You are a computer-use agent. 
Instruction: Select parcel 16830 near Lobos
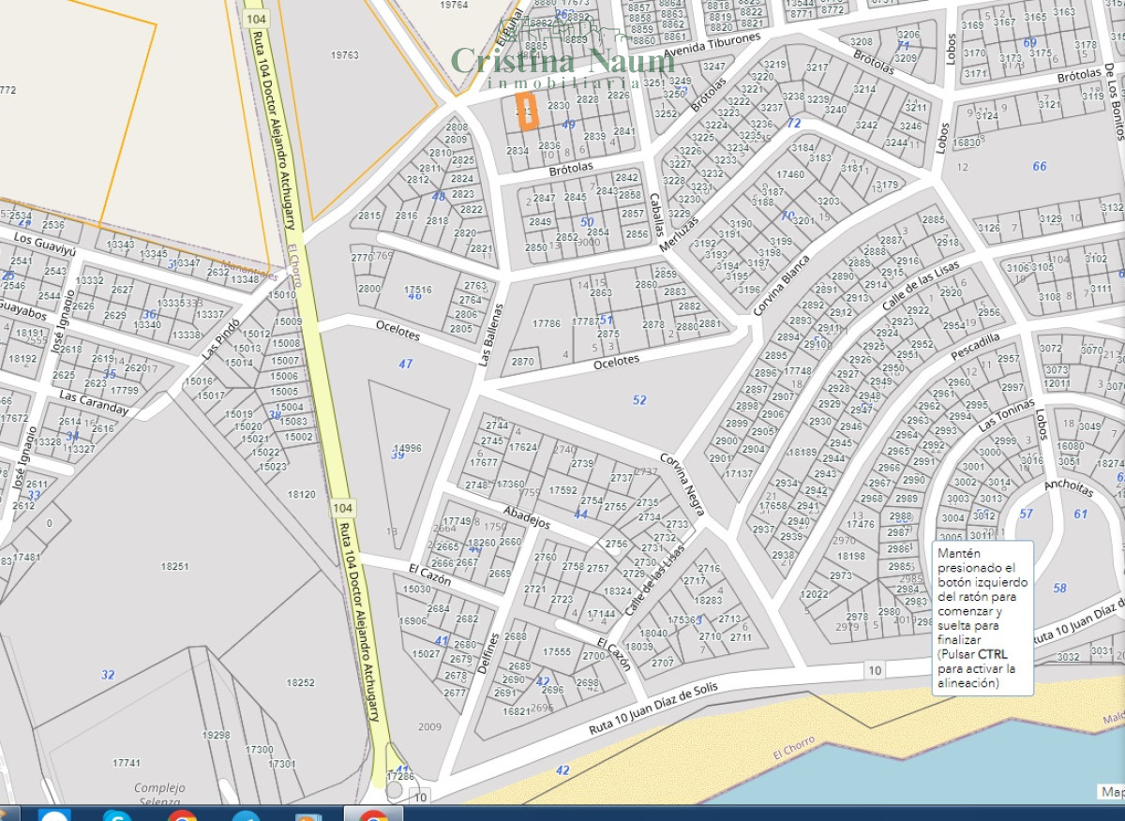pos(967,143)
